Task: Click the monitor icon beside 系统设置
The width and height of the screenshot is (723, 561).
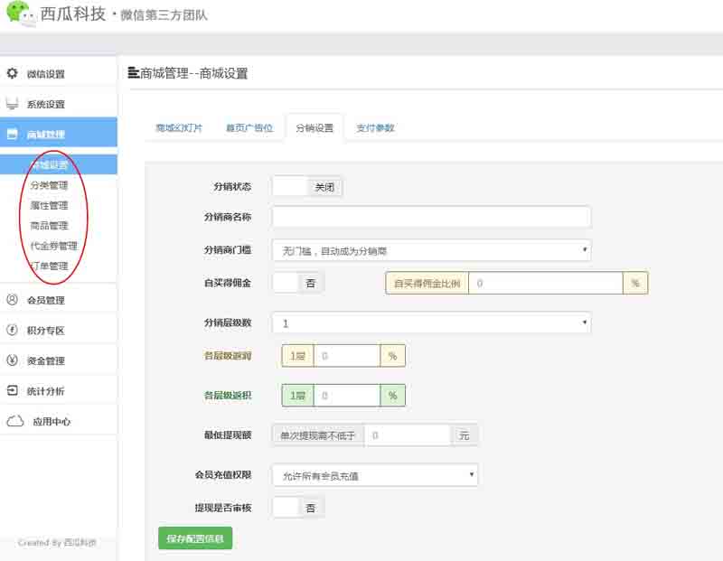Action: (x=13, y=104)
